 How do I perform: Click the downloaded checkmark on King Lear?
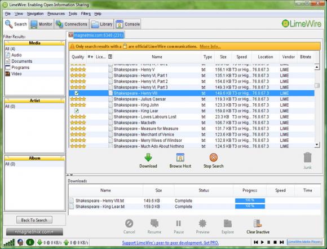click(x=77, y=111)
